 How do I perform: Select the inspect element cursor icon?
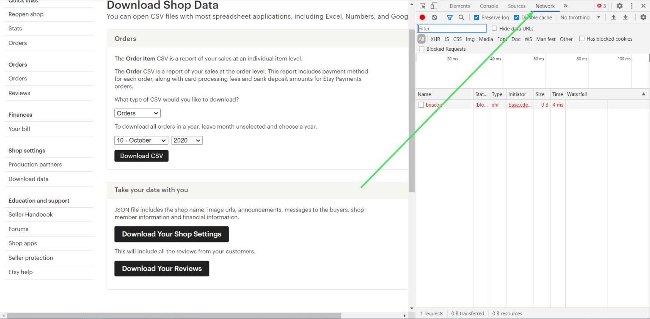[422, 6]
